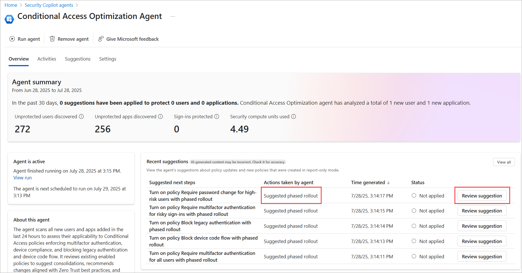
Task: Show info for Unprotected users discovered
Action: coord(81,117)
